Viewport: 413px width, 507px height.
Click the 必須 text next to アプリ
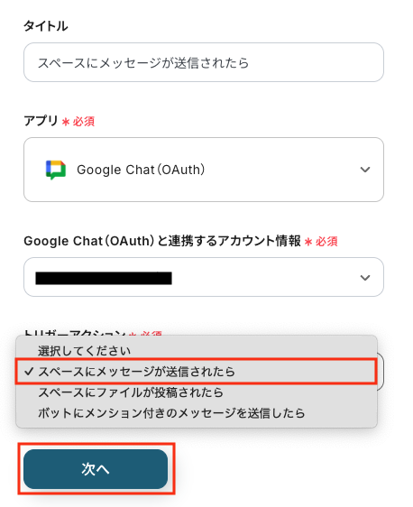click(83, 122)
